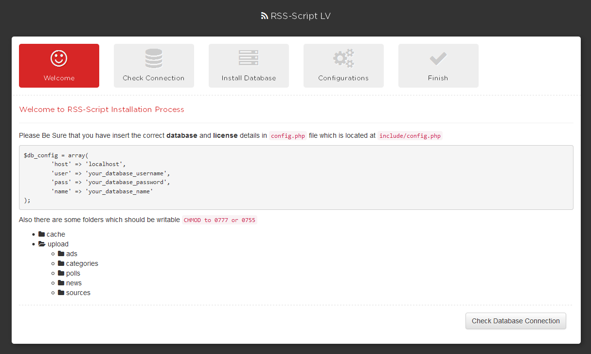Click the open upload folder icon

click(42, 244)
